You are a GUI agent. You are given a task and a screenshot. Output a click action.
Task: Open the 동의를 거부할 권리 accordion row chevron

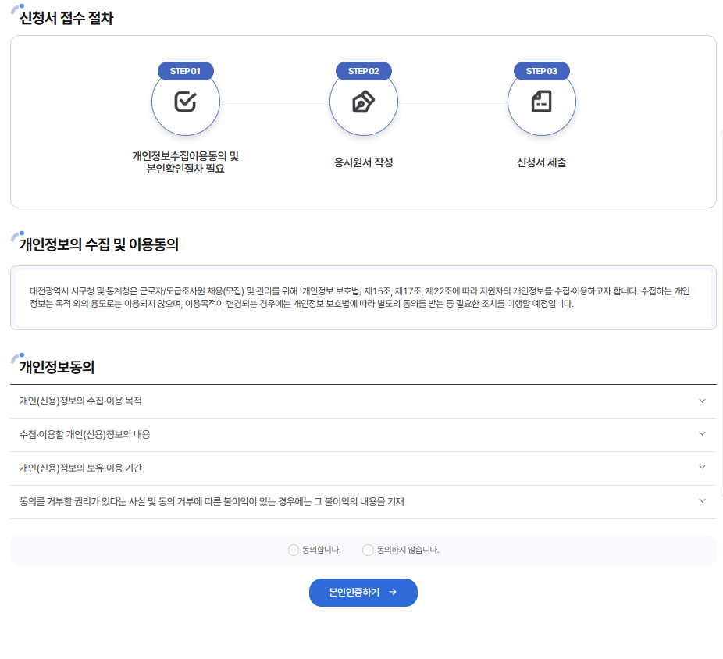tap(702, 501)
